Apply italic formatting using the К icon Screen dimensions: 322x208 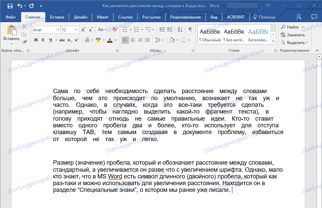pyautogui.click(x=43, y=40)
